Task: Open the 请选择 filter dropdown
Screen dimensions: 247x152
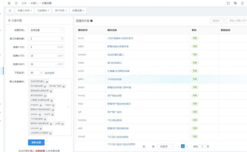Action: point(218,21)
